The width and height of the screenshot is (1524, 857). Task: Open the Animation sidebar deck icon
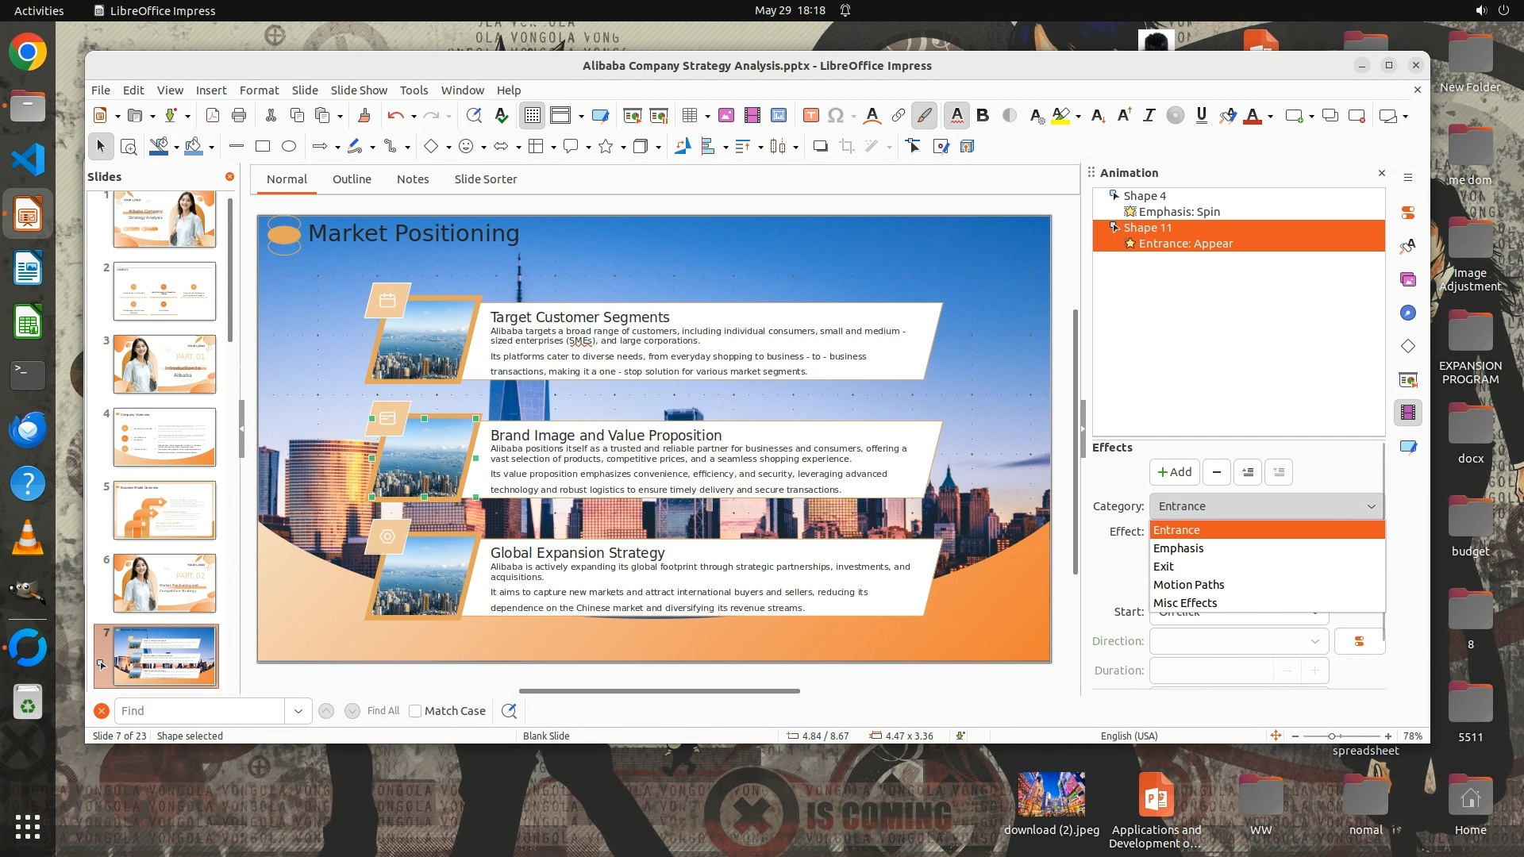point(1407,413)
